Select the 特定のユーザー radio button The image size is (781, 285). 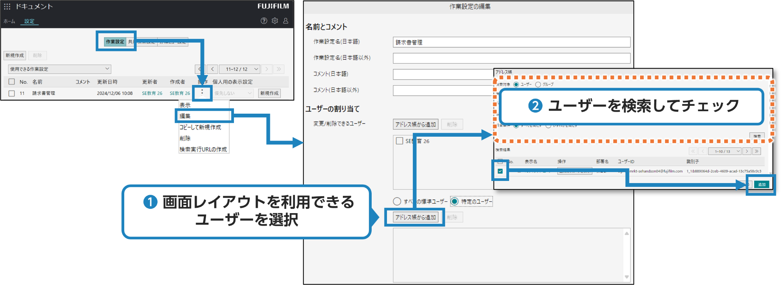pos(455,201)
